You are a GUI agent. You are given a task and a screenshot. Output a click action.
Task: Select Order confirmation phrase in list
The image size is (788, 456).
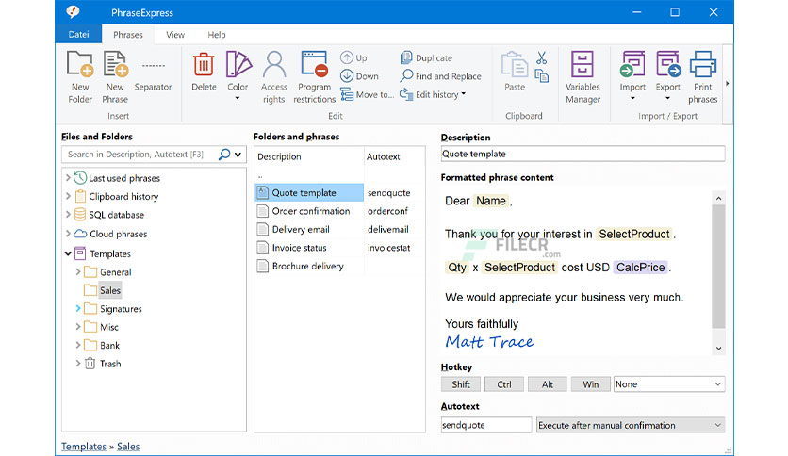[x=310, y=211]
